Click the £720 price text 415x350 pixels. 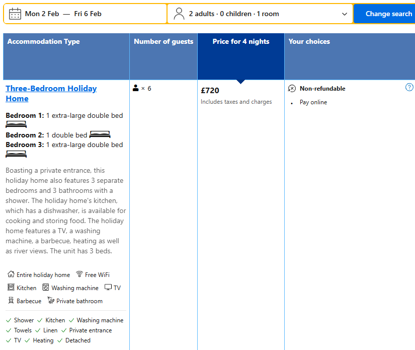(210, 91)
